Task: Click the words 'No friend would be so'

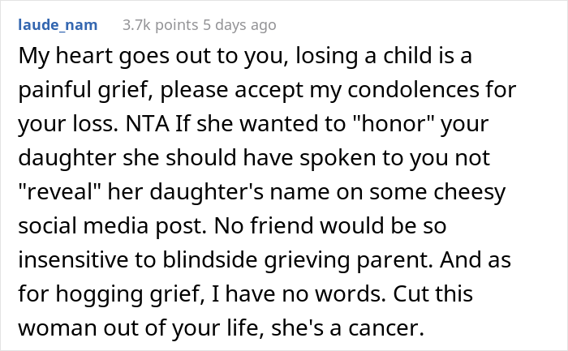Action: tap(330, 226)
